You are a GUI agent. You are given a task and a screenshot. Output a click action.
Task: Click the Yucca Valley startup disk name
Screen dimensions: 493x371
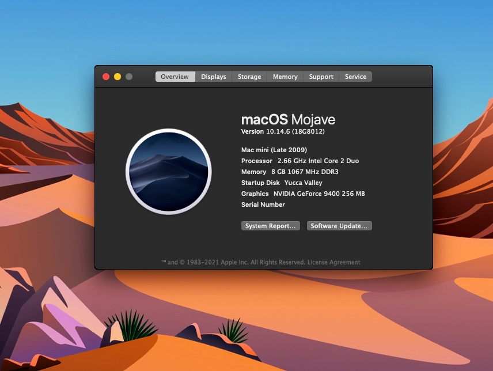pos(304,183)
